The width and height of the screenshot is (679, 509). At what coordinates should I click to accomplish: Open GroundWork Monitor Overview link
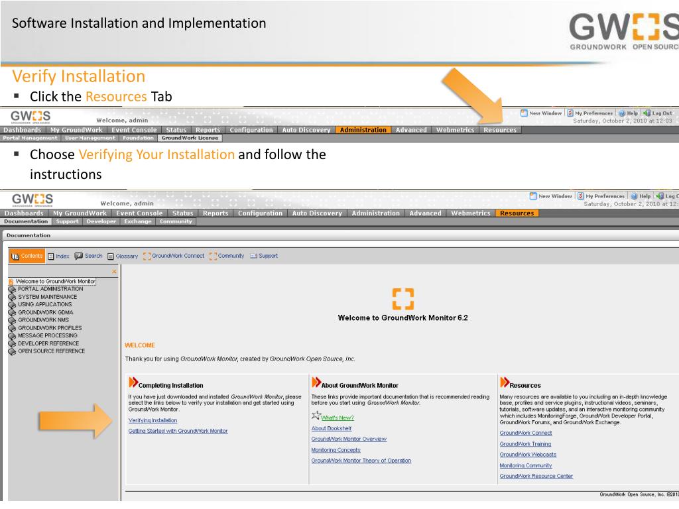pyautogui.click(x=349, y=439)
